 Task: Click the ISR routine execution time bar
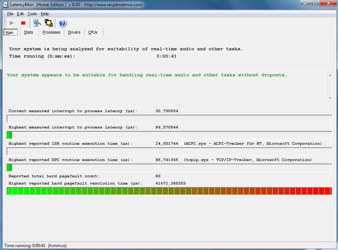tap(170, 152)
